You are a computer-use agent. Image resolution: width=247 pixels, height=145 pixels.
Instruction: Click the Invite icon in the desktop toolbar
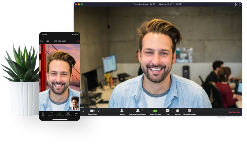pyautogui.click(x=122, y=111)
